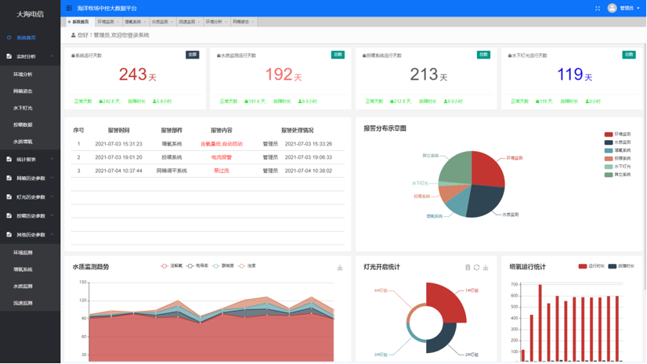Image resolution: width=647 pixels, height=364 pixels.
Task: Click the sidebar collapse icon in header
Action: 69,8
